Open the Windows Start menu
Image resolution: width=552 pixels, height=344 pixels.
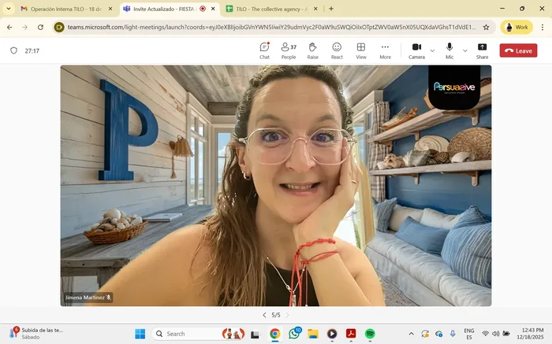(140, 334)
